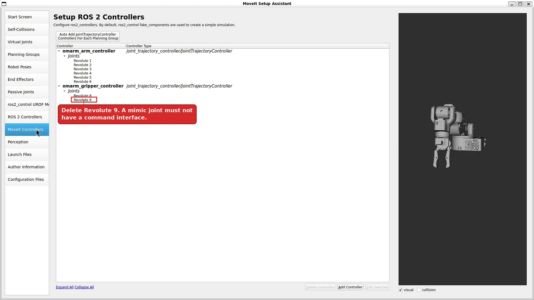Maximize the MoveIt Setup Assistant window
534x300 pixels.
coord(520,4)
